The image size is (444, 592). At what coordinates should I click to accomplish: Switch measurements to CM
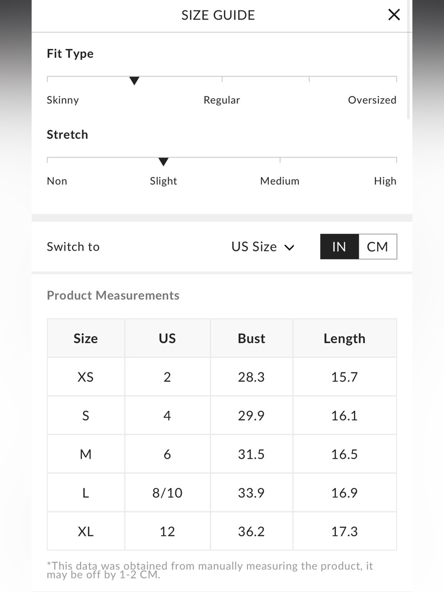pyautogui.click(x=377, y=246)
